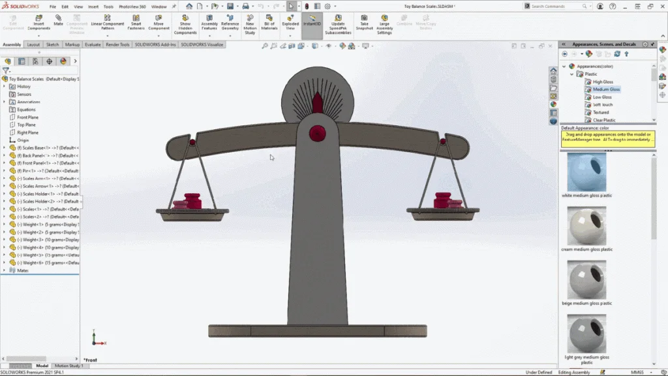Expand more FeatureManager tabs arrow

(x=76, y=61)
